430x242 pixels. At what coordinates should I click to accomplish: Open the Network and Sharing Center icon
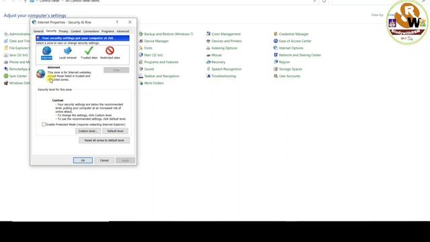(275, 55)
